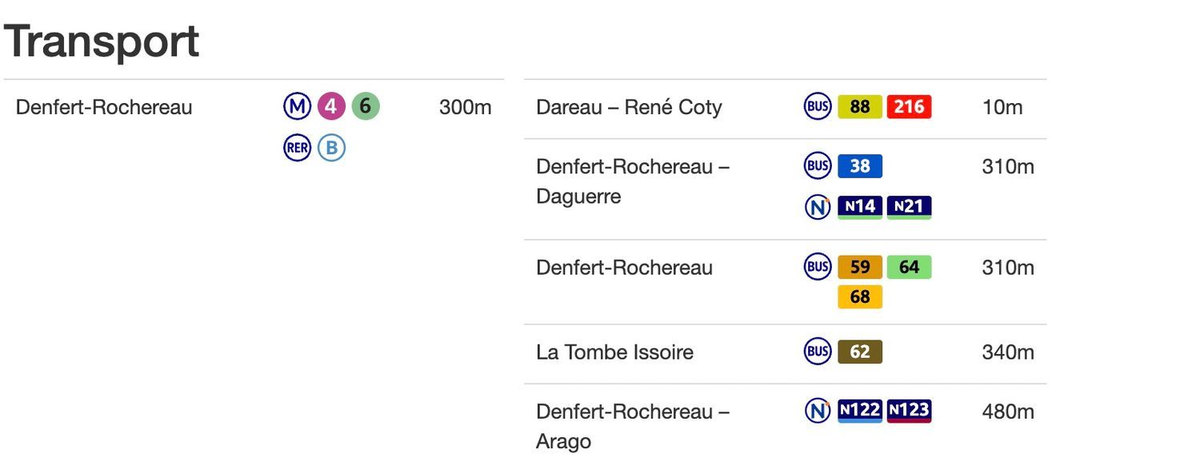Click the Noctilien N14 night bus badge
1200x469 pixels.
(860, 207)
